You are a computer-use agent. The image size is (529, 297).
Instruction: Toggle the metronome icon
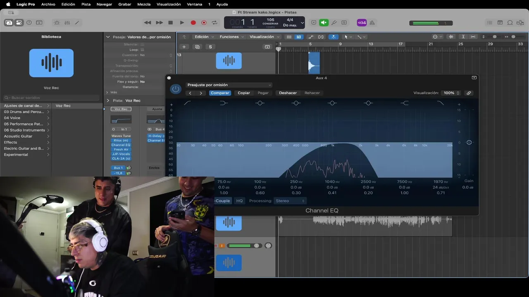372,23
